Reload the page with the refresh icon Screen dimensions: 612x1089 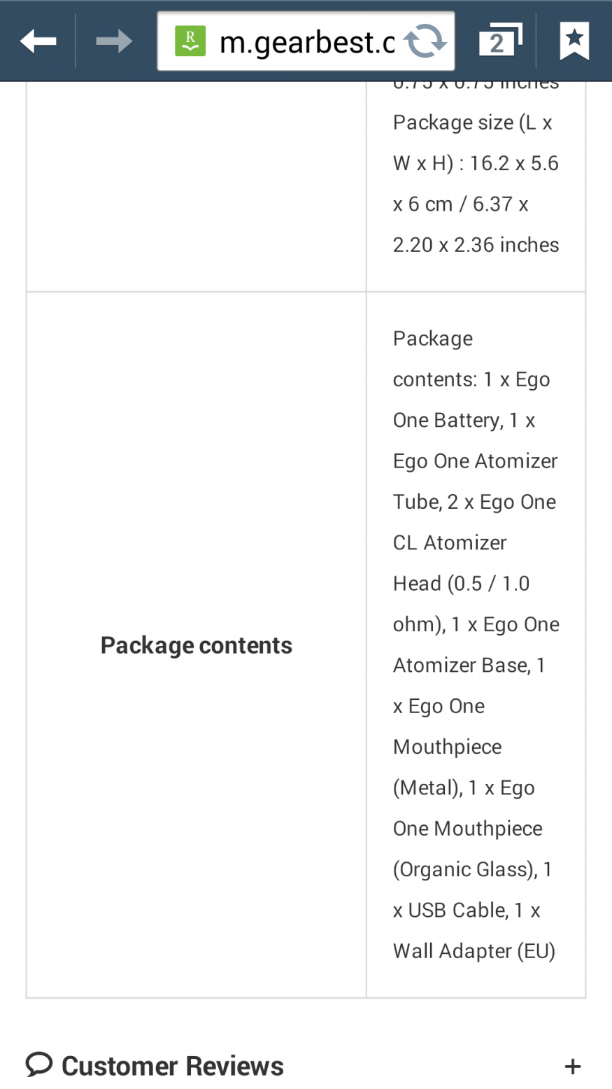[425, 41]
